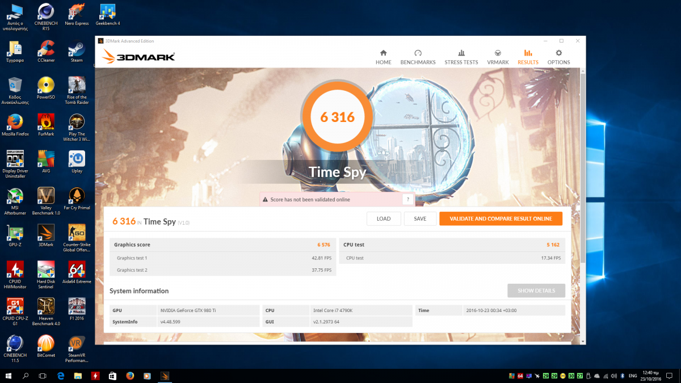Open CINEBENCH R15 desktop icon
The image size is (681, 383).
(x=46, y=17)
